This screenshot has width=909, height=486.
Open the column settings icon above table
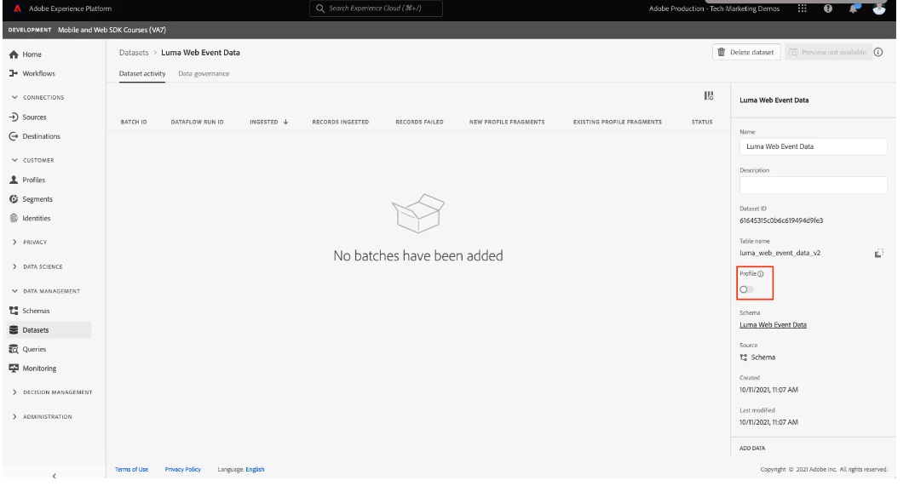coord(709,95)
